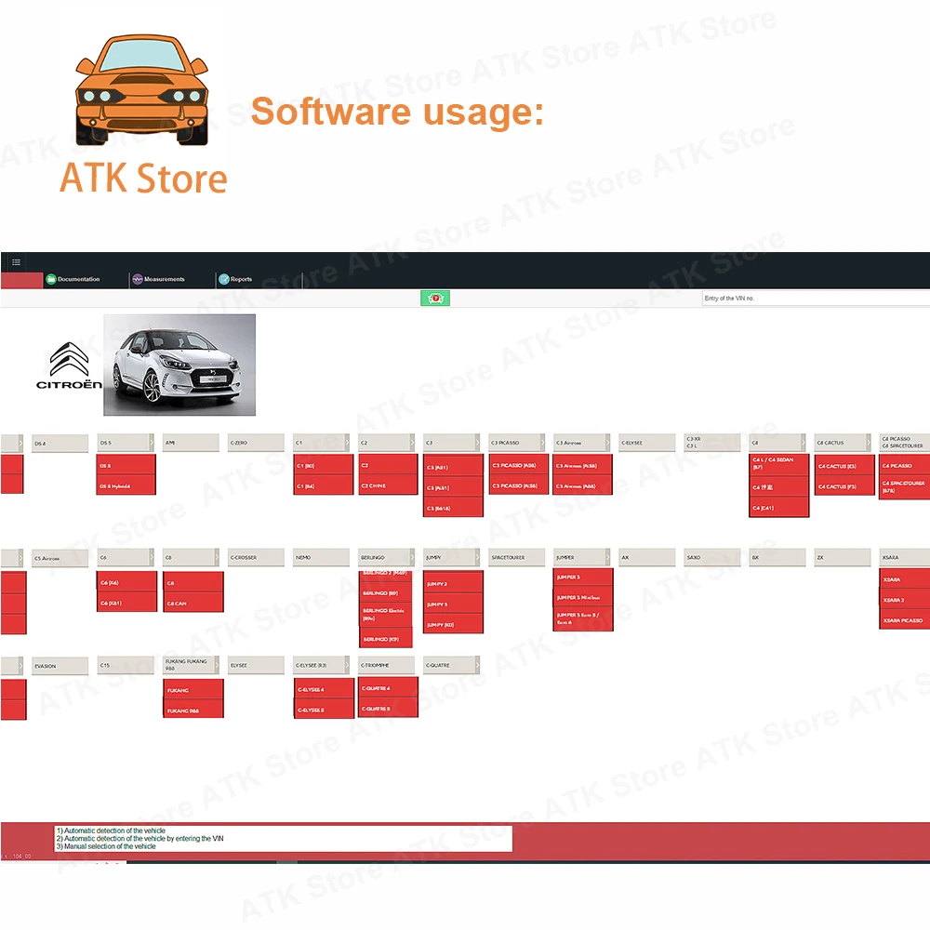Screen dimensions: 930x930
Task: Expand the JUMPY model dropdown
Action: point(477,557)
